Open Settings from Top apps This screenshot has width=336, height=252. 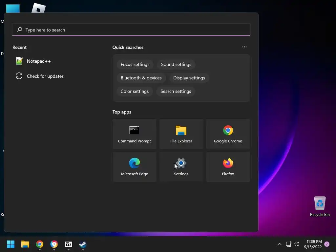181,167
